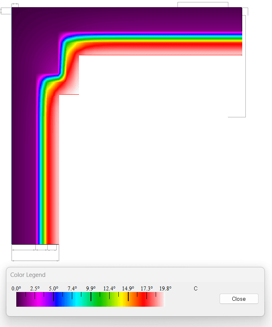The width and height of the screenshot is (272, 327).
Task: Click the 5.0° legend scale label
Action: 54,288
